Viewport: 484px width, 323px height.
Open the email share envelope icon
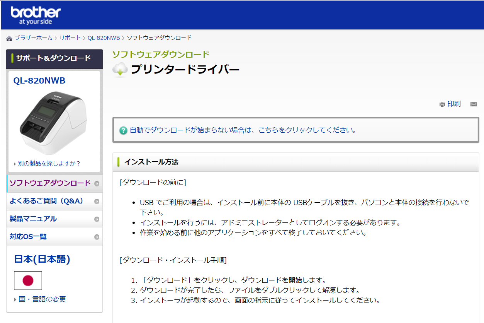click(x=474, y=104)
